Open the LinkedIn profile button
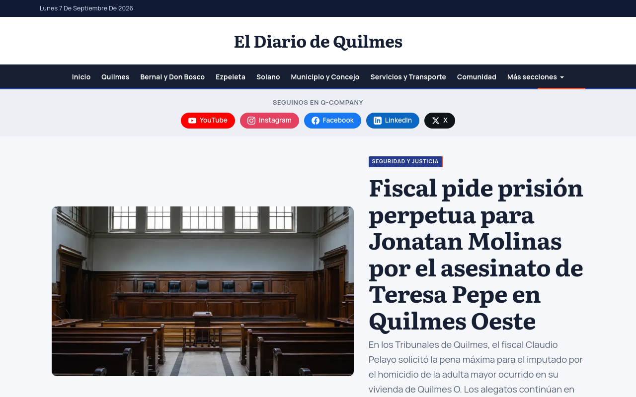Image resolution: width=636 pixels, height=397 pixels. click(x=393, y=121)
